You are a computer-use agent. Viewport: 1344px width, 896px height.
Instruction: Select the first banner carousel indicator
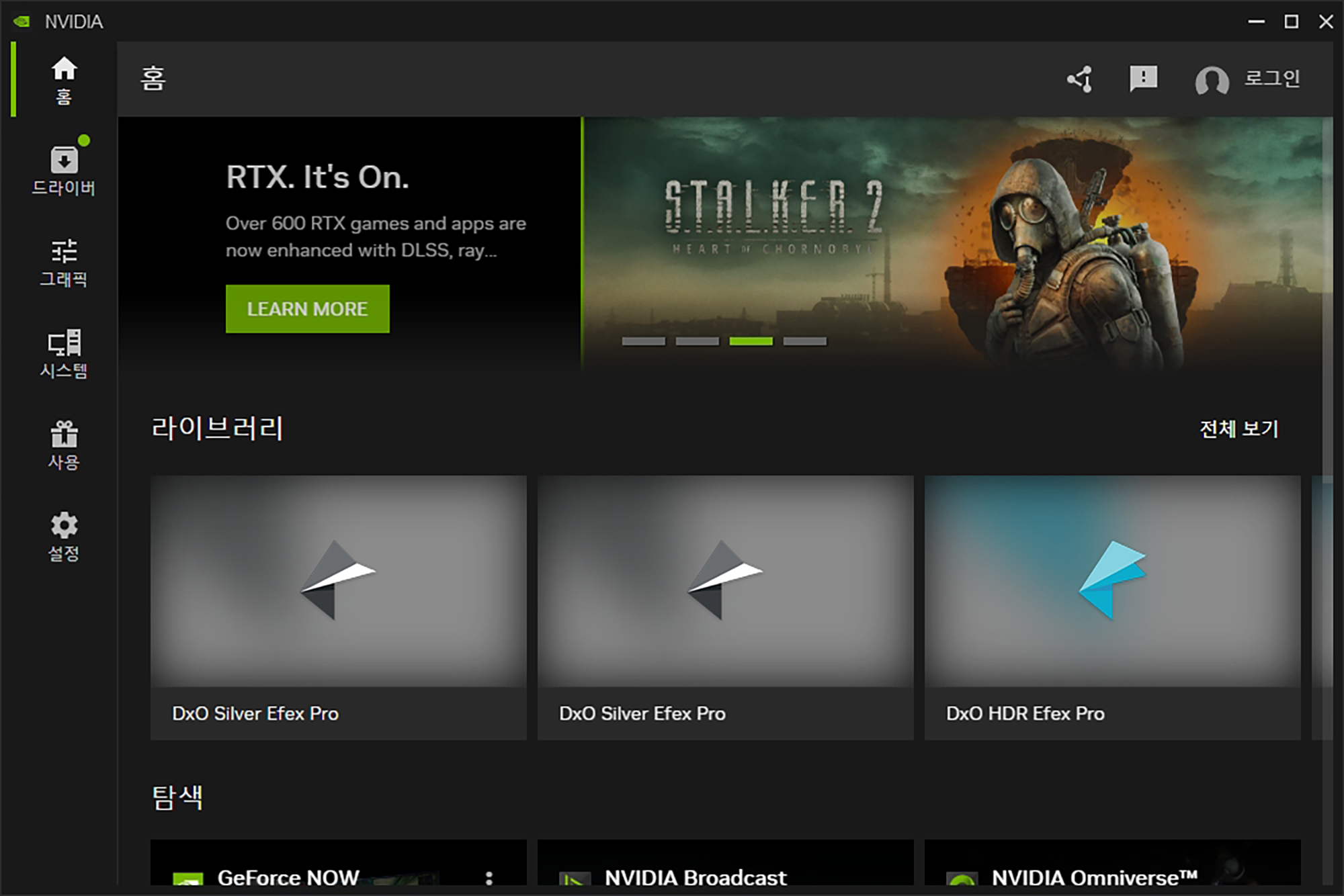tap(643, 341)
